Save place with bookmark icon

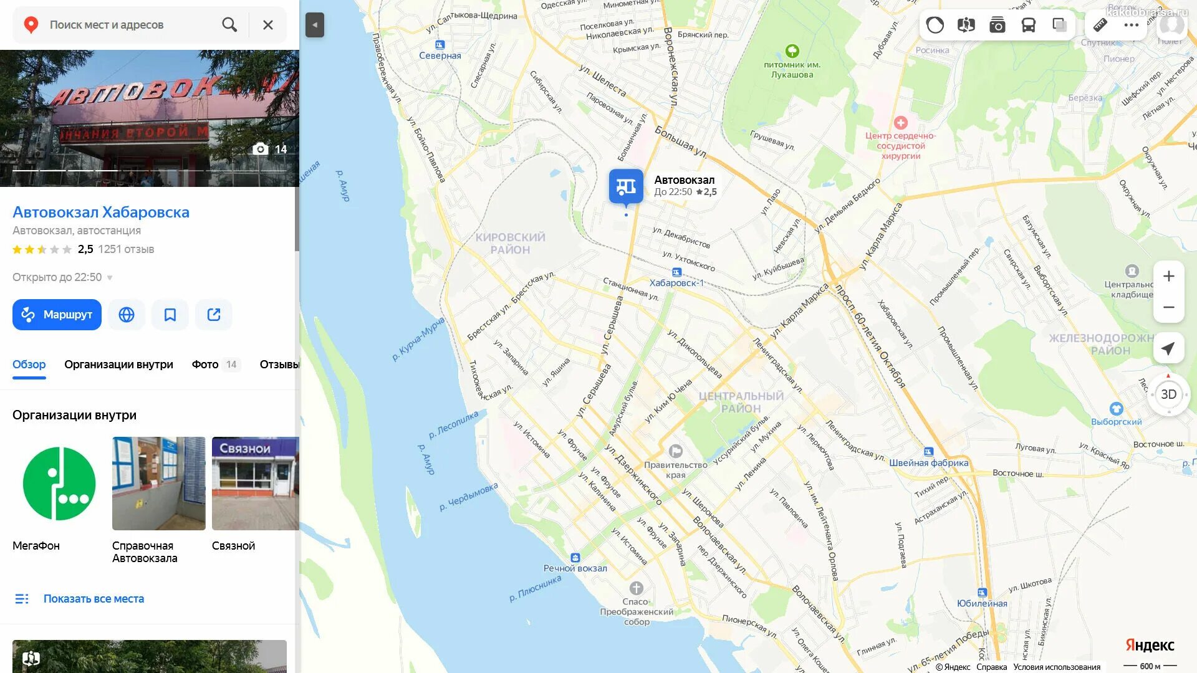(170, 315)
